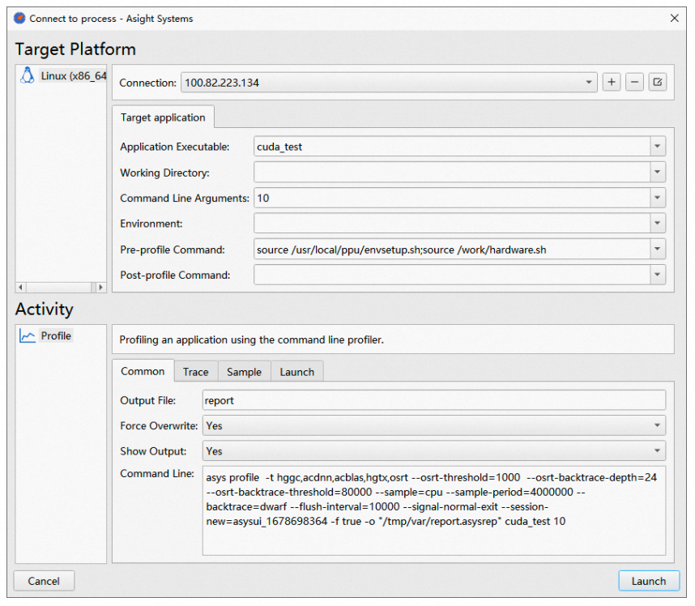Expand the Connection address dropdown
The image size is (695, 606).
589,83
